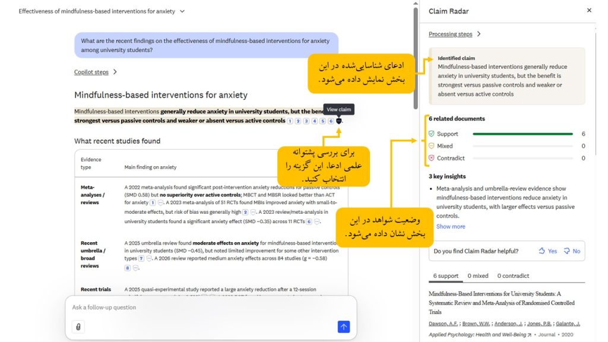
Task: Click the red Contradict shield icon
Action: 431,158
